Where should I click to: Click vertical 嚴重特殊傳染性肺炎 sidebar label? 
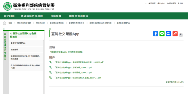tap(5, 48)
